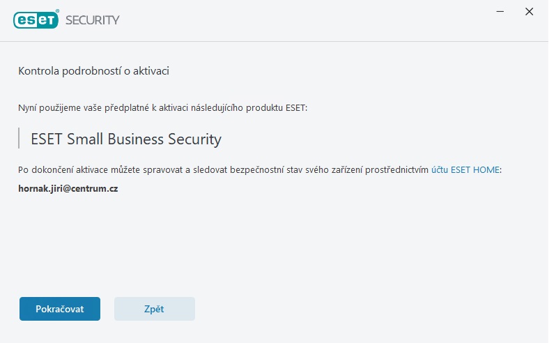Continue activation with the Pokračovat button
The image size is (549, 343).
pyautogui.click(x=60, y=309)
